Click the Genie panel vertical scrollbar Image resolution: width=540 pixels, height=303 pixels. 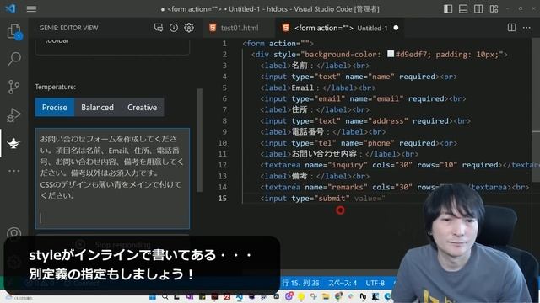[199, 141]
